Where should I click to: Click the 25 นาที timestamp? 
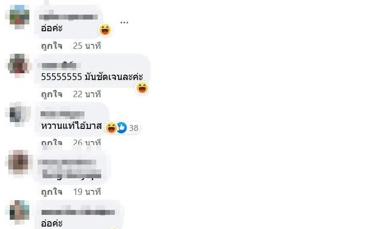[x=87, y=46]
